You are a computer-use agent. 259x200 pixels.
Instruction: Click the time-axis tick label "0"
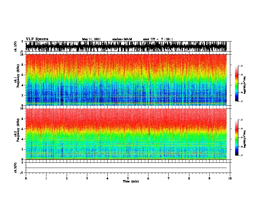[26, 178]
